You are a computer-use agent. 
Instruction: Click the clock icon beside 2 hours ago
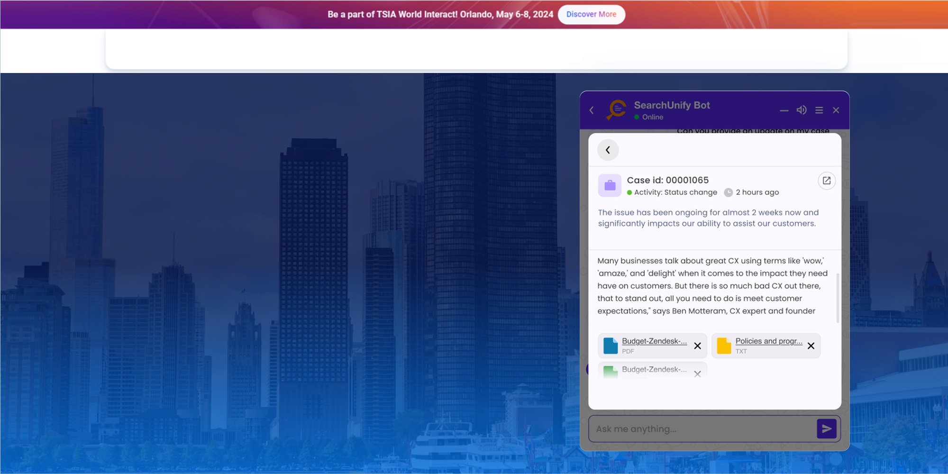(x=729, y=192)
